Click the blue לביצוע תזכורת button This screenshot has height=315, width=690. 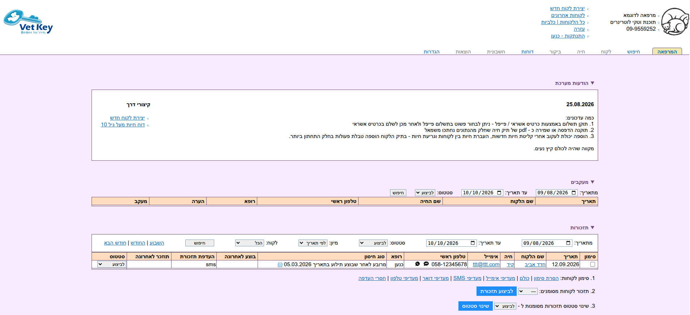coord(496,292)
